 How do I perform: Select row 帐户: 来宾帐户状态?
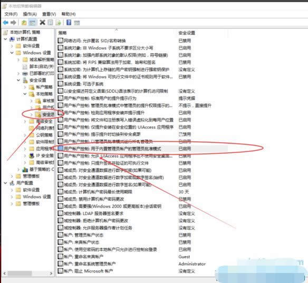tap(142, 242)
